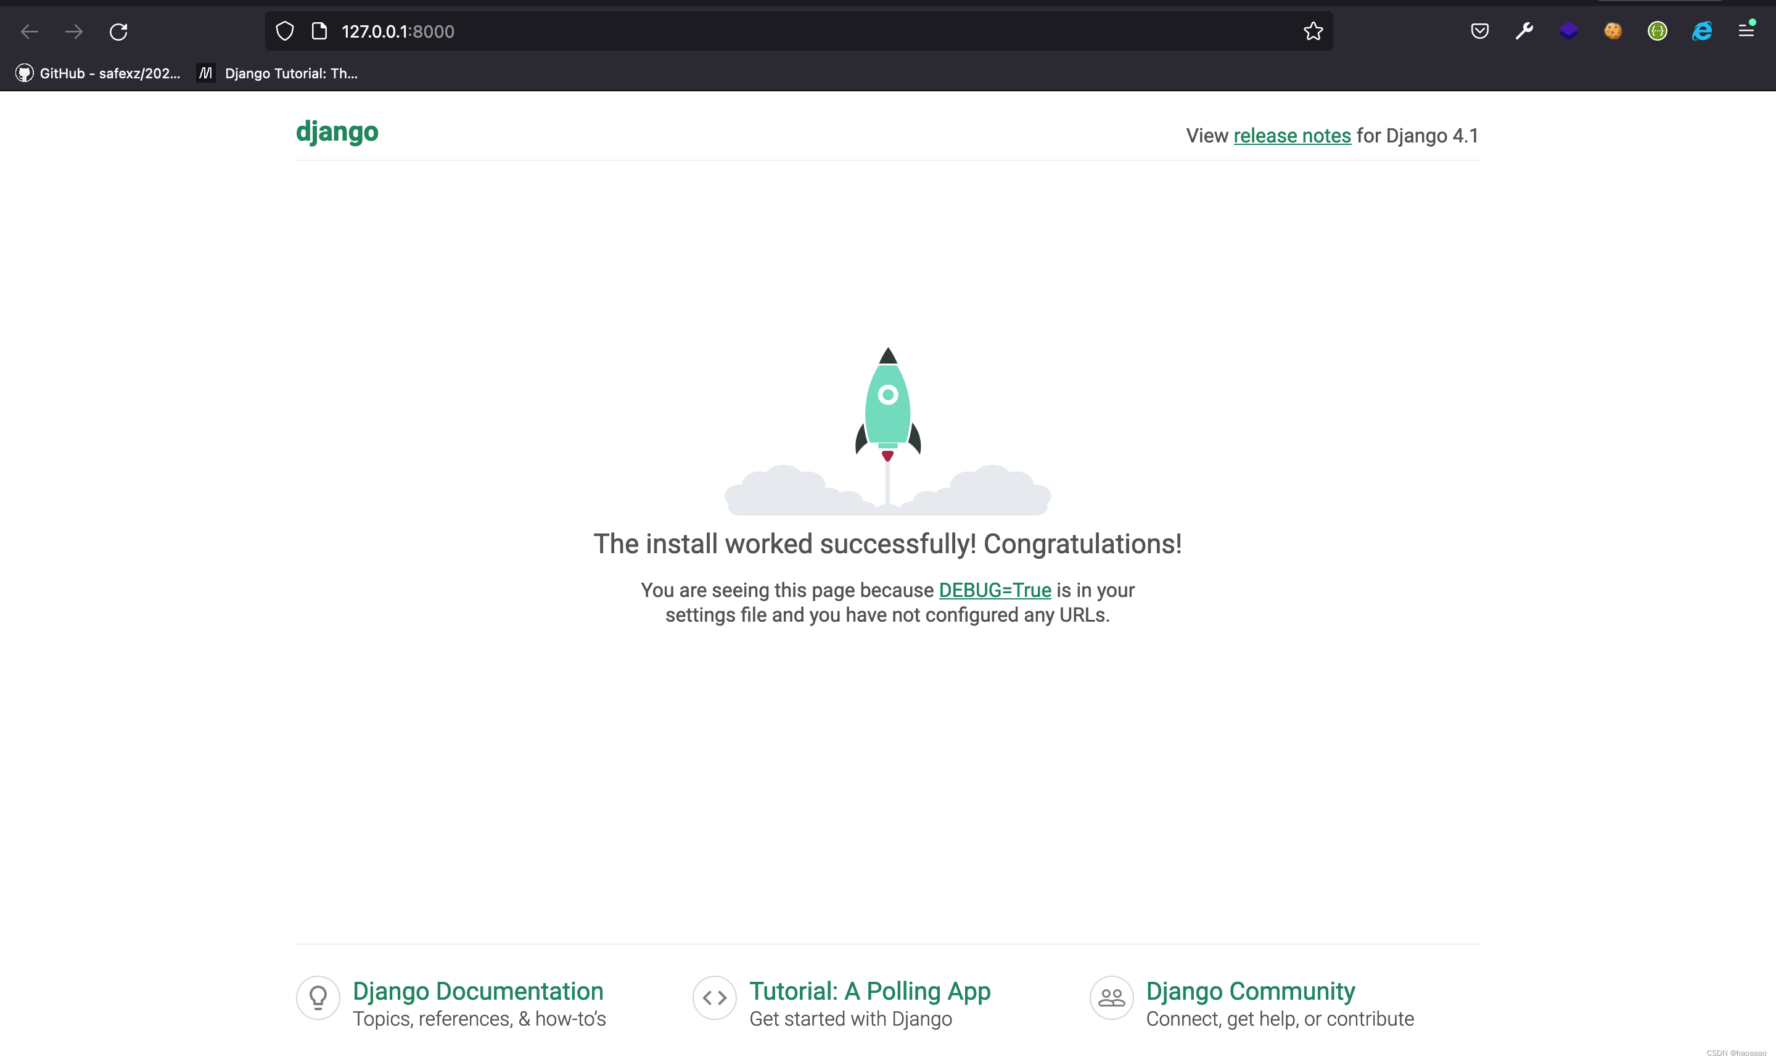Click the address bar showing 127.0.0.1:8000

(x=787, y=31)
